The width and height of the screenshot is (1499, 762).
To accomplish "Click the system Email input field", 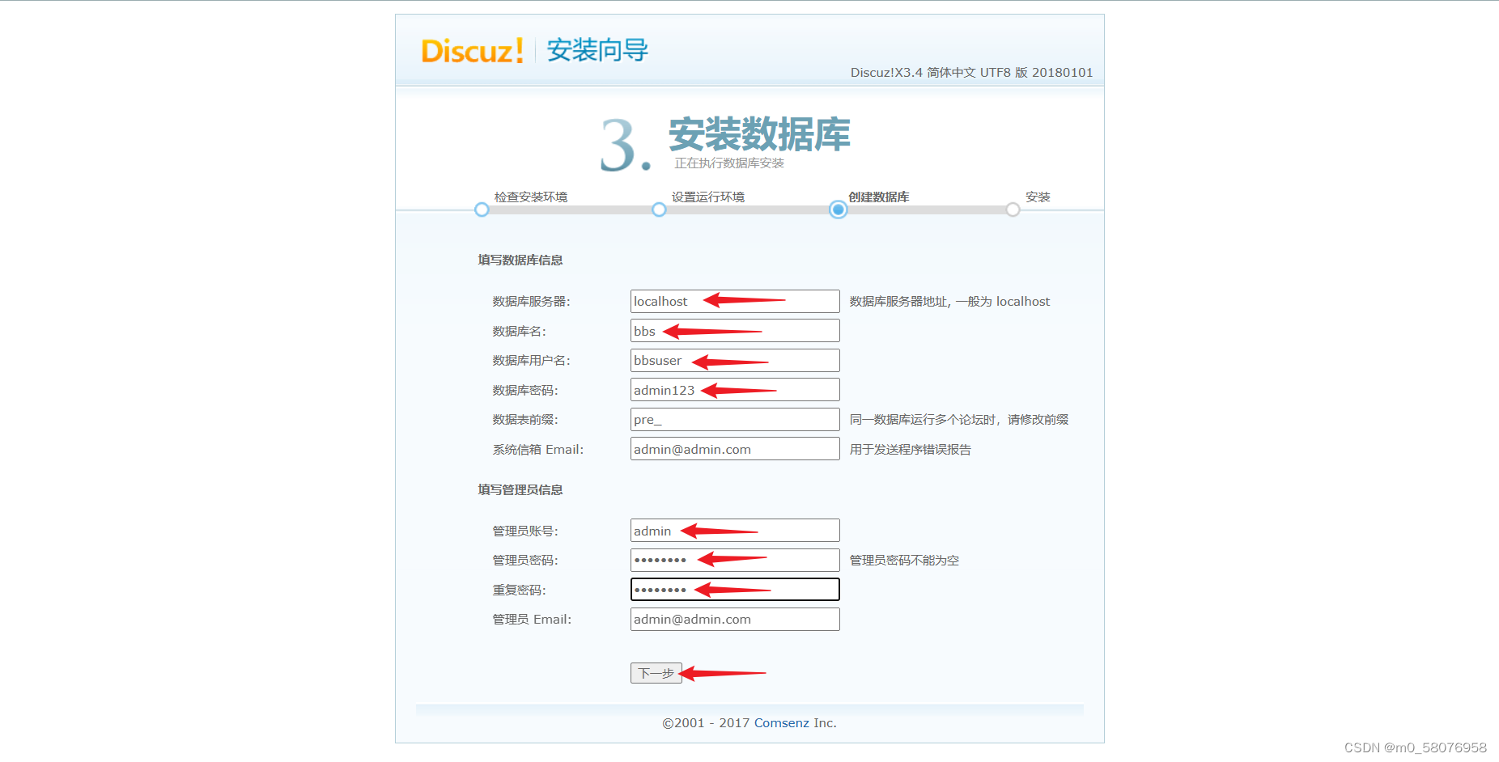I will point(735,449).
